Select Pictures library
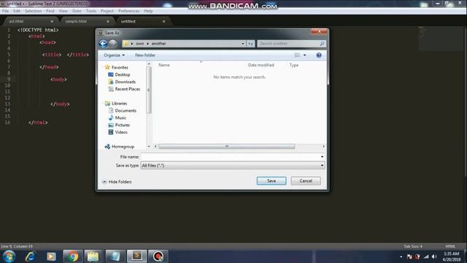 (122, 125)
